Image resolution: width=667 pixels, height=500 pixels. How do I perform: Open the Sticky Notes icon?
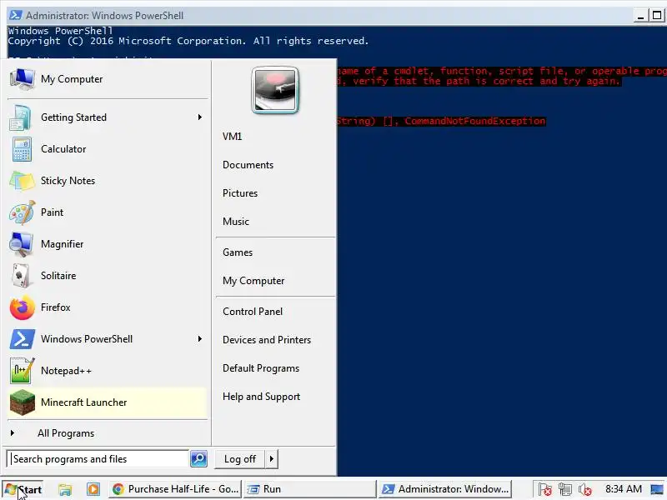pyautogui.click(x=22, y=181)
